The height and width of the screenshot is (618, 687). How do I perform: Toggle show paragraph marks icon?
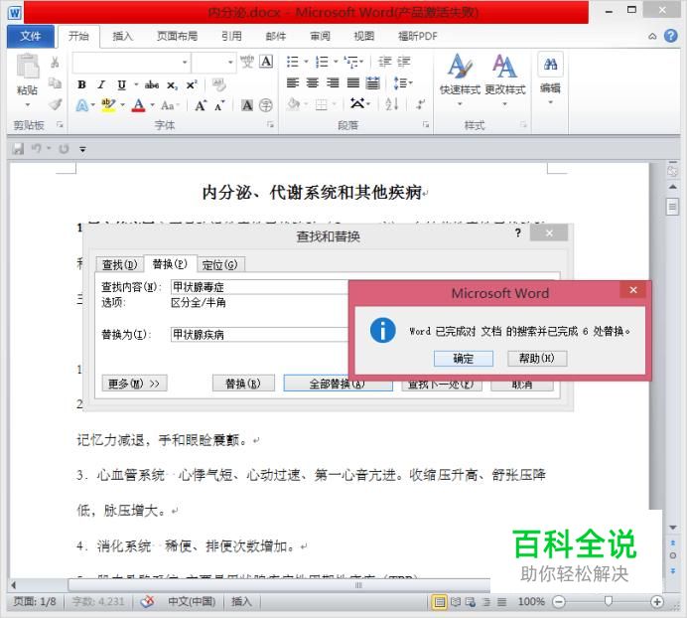[420, 104]
